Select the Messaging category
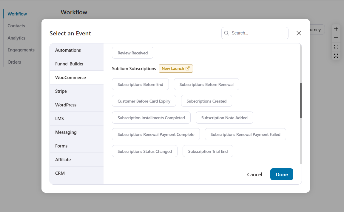 tap(77, 132)
